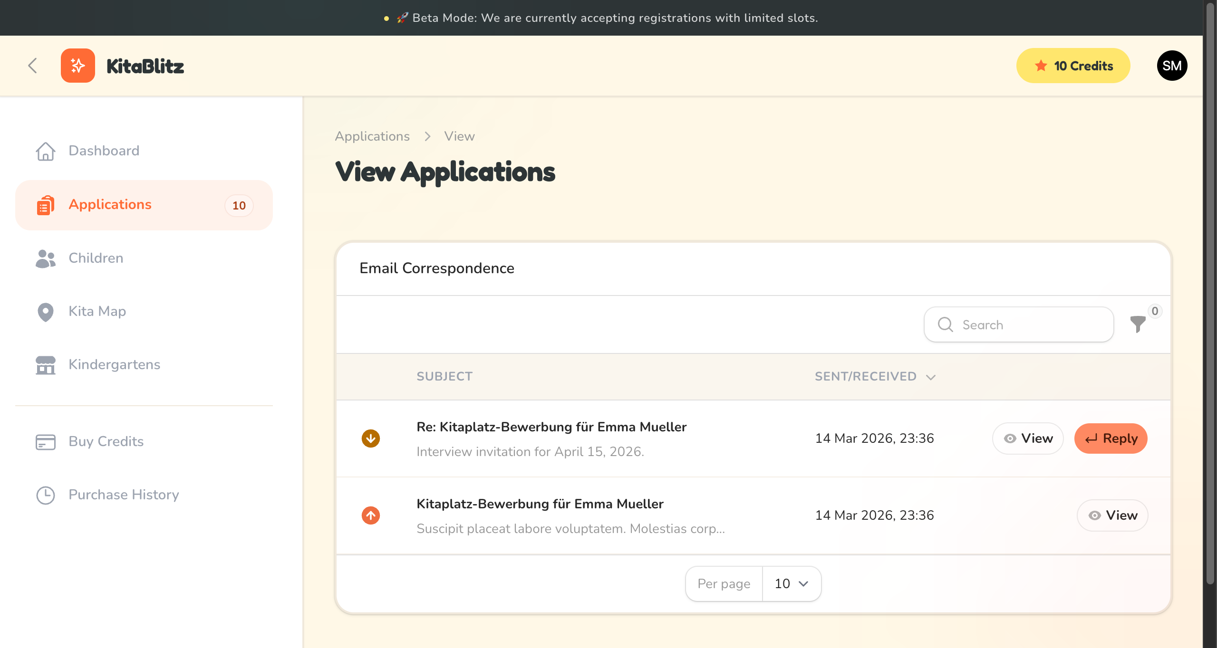Click the KitaBlitz orange logo icon
The image size is (1217, 648).
tap(77, 66)
